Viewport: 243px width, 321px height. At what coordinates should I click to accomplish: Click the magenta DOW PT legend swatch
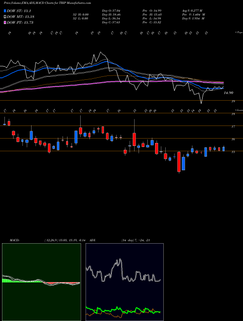[x=5, y=22]
